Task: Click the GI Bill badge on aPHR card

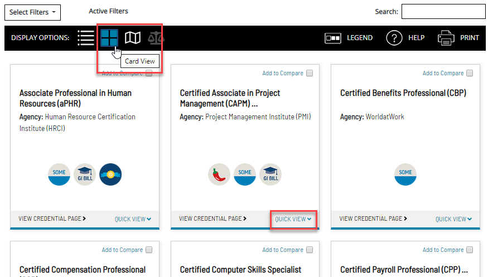Action: 85,174
